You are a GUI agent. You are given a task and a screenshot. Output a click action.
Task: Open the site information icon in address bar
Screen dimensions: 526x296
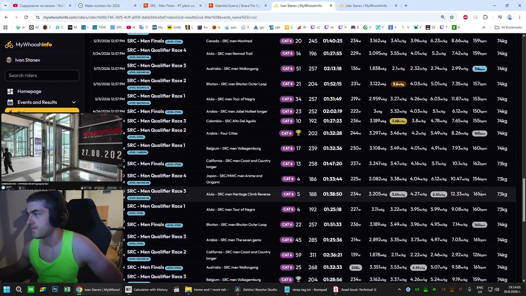pos(38,17)
